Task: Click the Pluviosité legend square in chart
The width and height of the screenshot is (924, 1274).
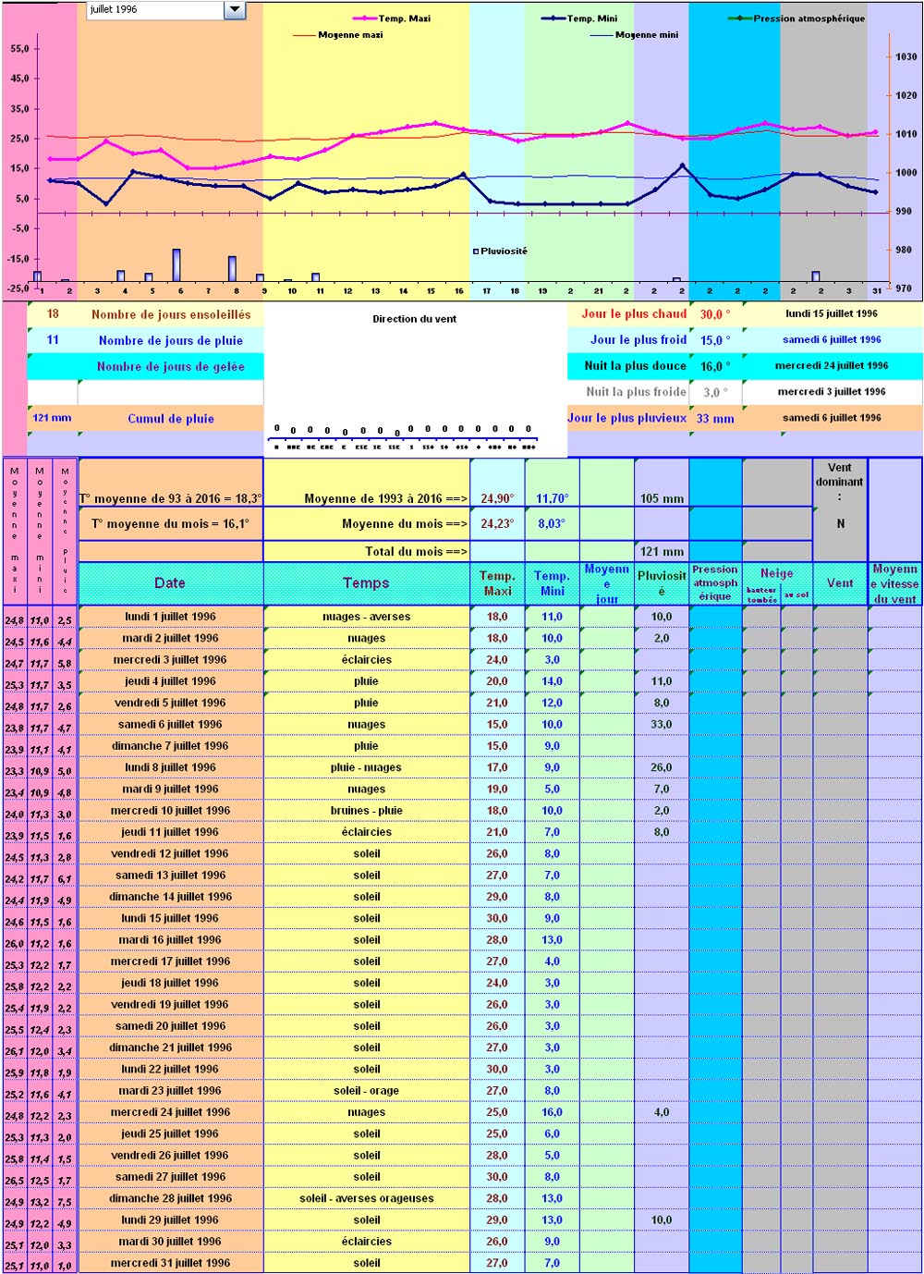Action: [477, 251]
